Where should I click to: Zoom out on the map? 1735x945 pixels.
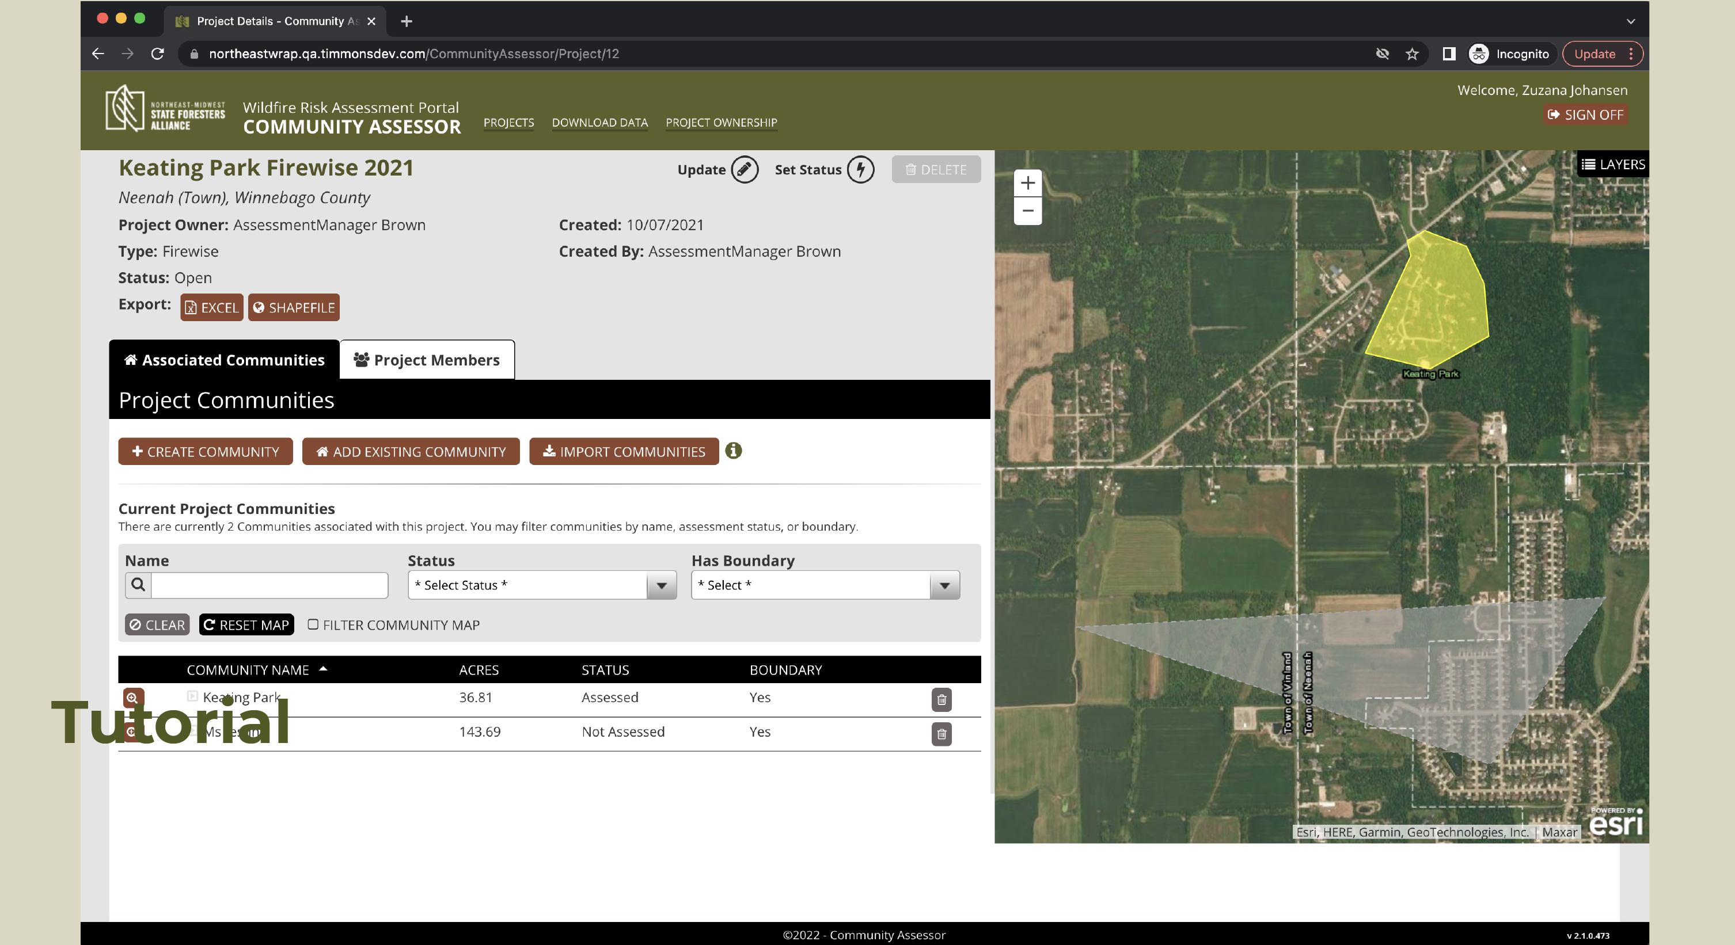coord(1027,211)
